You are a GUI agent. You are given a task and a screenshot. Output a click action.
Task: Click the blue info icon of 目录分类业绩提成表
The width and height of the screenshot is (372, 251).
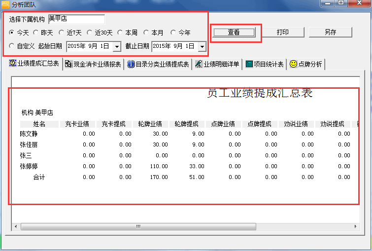(x=131, y=64)
